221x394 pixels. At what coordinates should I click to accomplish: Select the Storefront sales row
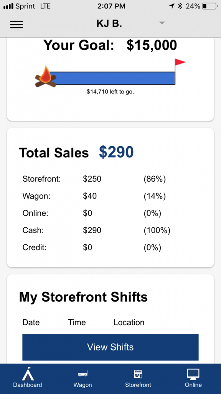(x=110, y=179)
